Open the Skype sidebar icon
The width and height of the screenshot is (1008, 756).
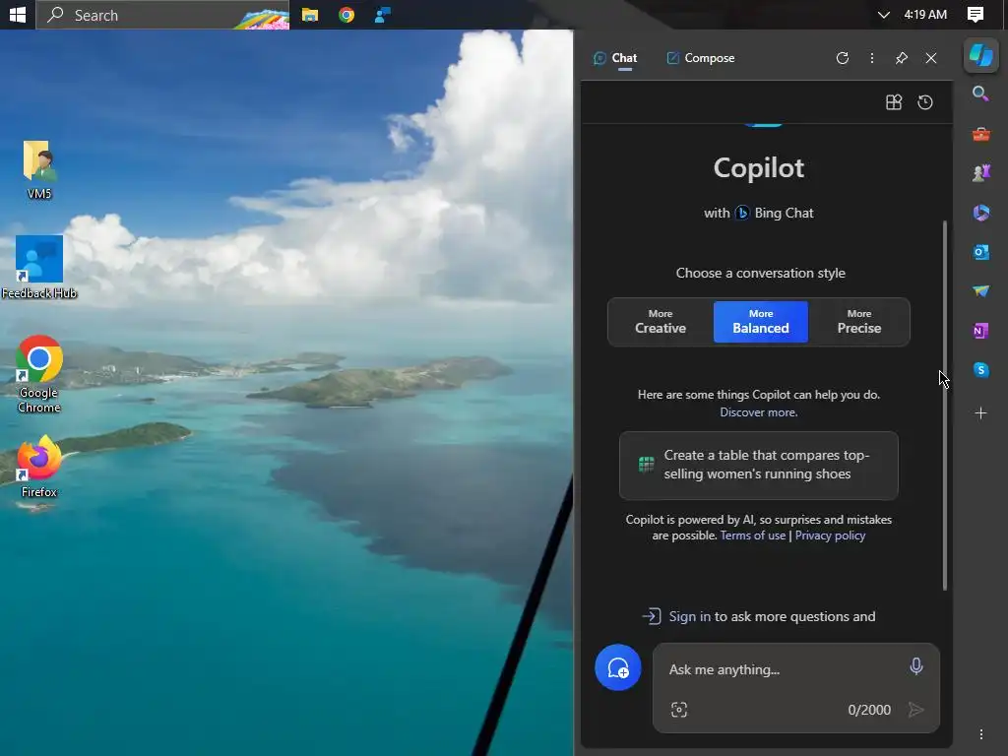pos(981,370)
